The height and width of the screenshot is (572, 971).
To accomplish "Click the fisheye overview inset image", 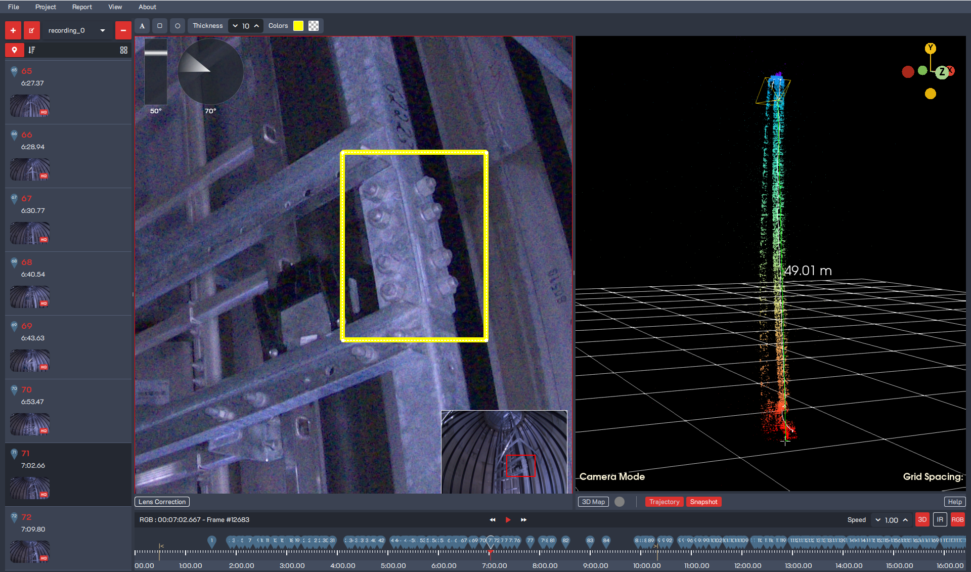I will [x=504, y=452].
